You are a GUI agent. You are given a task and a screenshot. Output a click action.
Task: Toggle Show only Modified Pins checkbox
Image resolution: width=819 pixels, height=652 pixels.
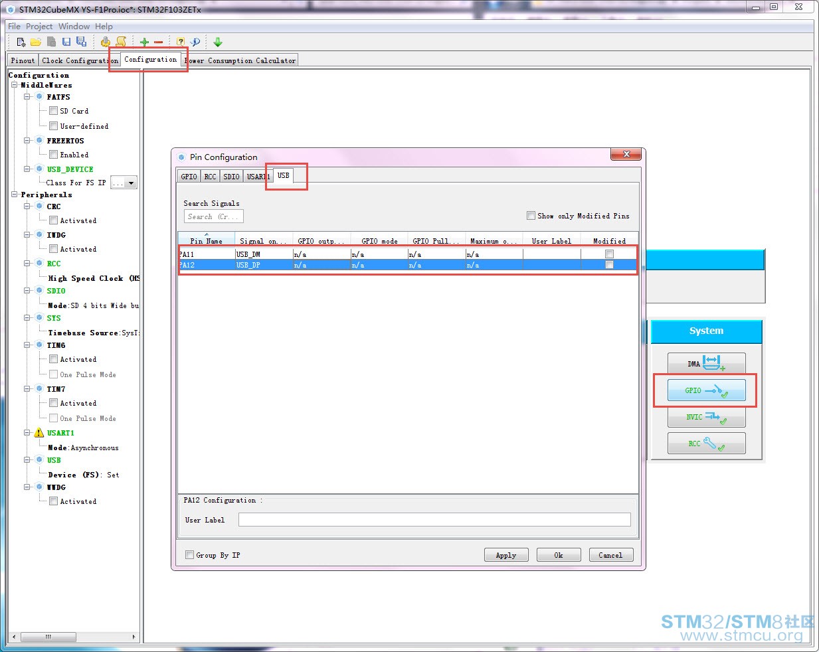(x=531, y=216)
